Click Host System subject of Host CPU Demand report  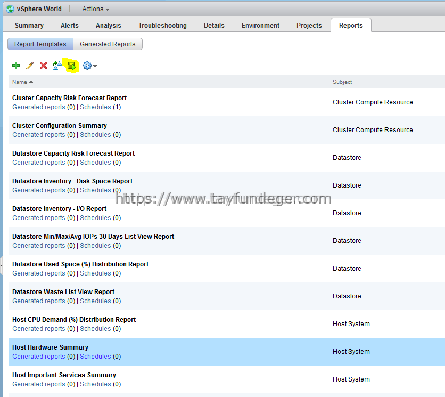[x=351, y=323]
